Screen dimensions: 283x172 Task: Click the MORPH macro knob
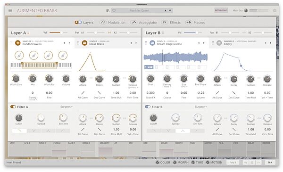[x=175, y=163]
